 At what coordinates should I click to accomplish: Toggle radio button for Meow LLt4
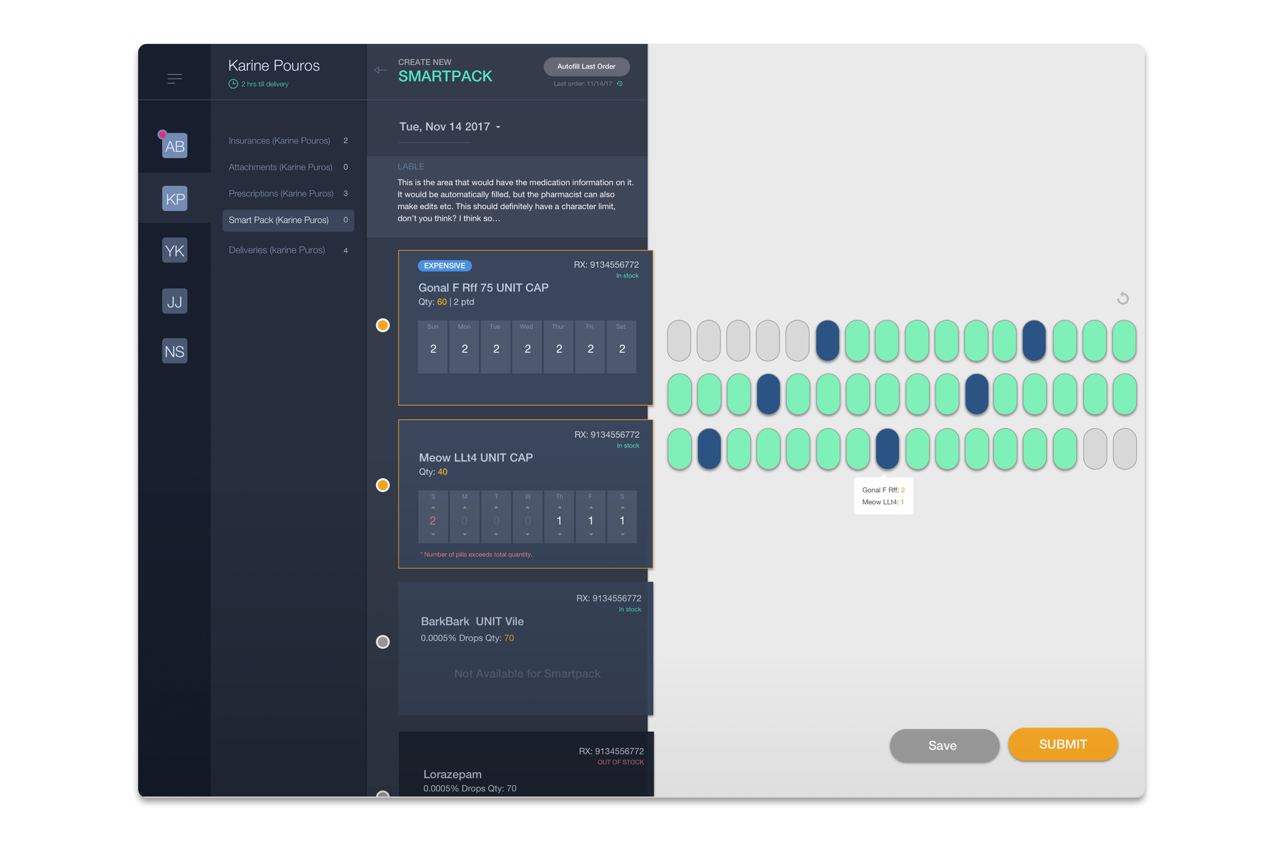tap(383, 484)
